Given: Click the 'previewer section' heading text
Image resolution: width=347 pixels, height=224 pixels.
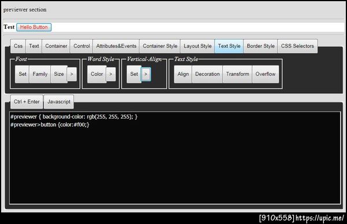Looking at the screenshot, I should tap(25, 10).
